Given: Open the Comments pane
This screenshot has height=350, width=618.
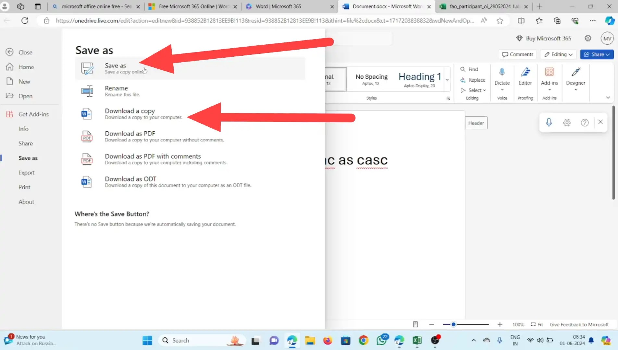Looking at the screenshot, I should tap(518, 54).
